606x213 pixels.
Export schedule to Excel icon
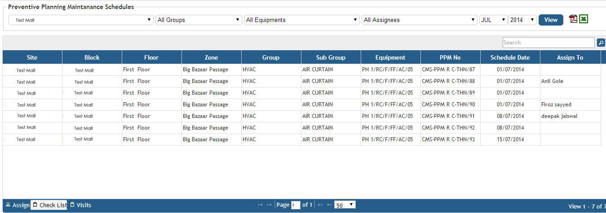(x=584, y=19)
